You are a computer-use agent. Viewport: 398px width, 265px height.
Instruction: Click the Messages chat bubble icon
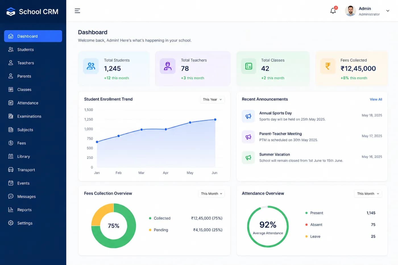[x=11, y=196]
